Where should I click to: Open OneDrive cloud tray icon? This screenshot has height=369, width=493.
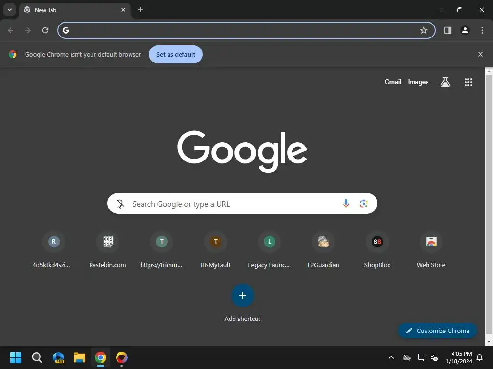(407, 357)
